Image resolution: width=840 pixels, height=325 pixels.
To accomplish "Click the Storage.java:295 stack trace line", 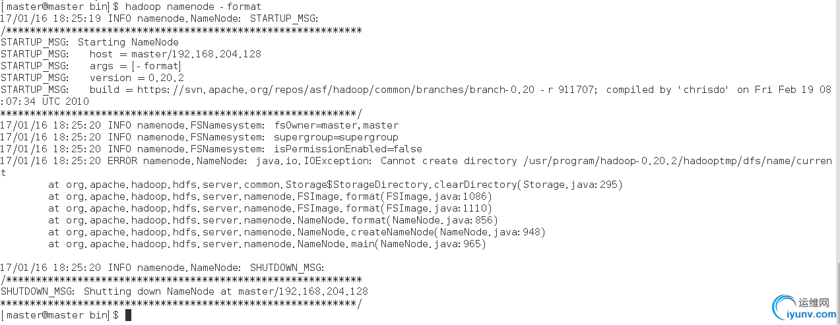I will tap(335, 185).
